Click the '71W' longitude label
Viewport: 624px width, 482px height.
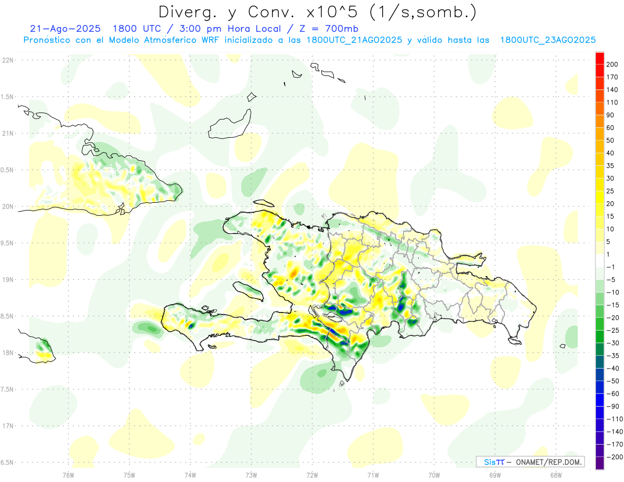[373, 475]
